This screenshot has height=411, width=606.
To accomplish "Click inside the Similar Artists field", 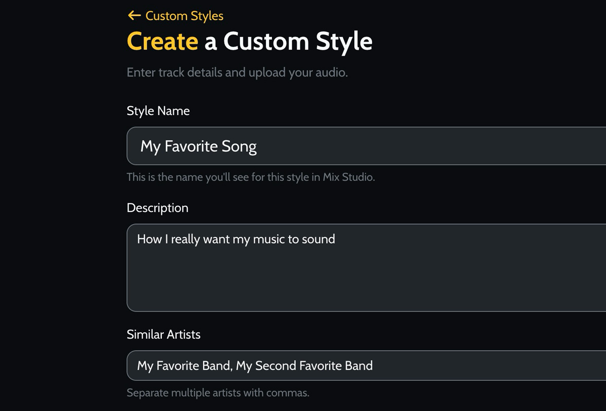I will (296, 366).
